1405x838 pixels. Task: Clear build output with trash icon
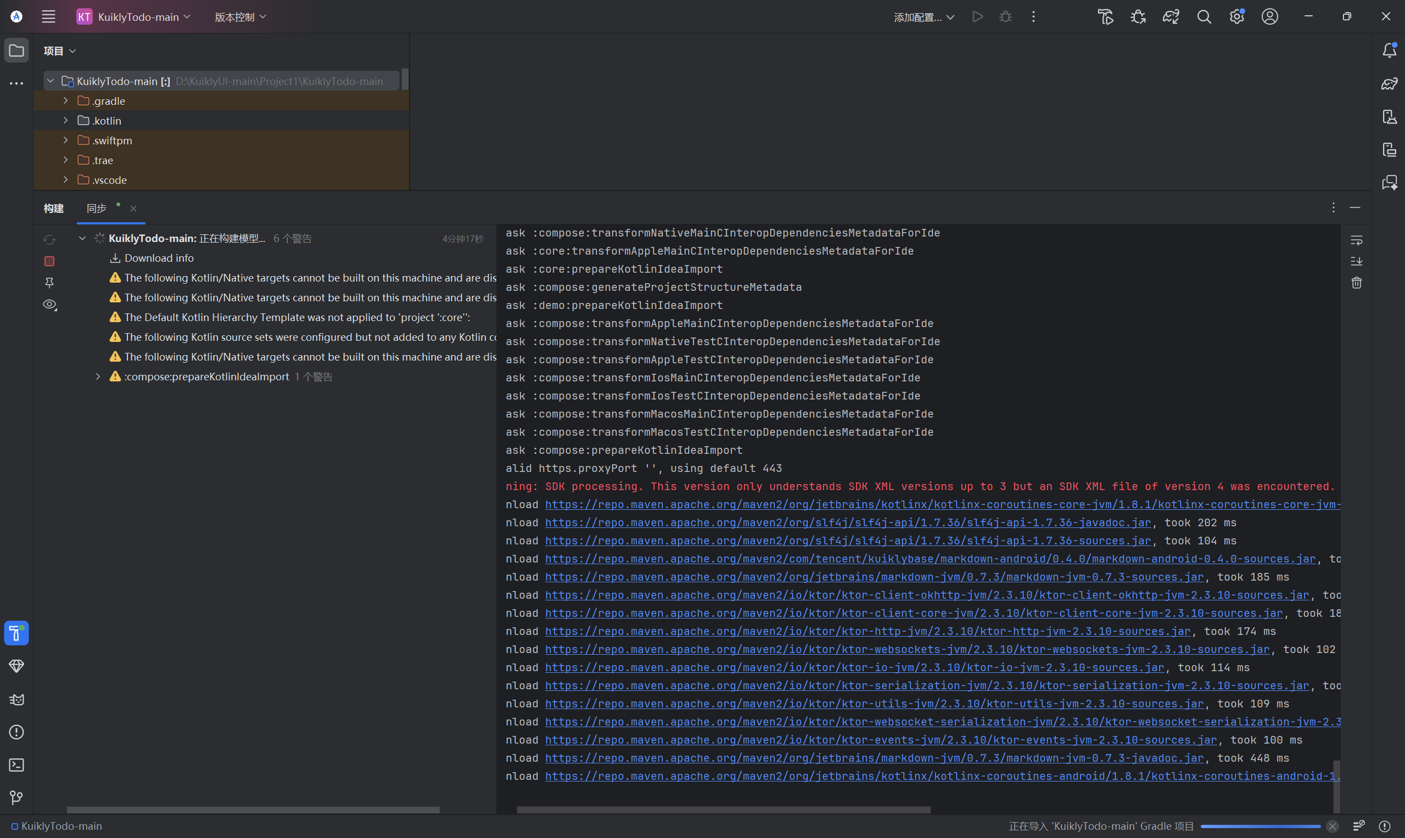click(1357, 282)
